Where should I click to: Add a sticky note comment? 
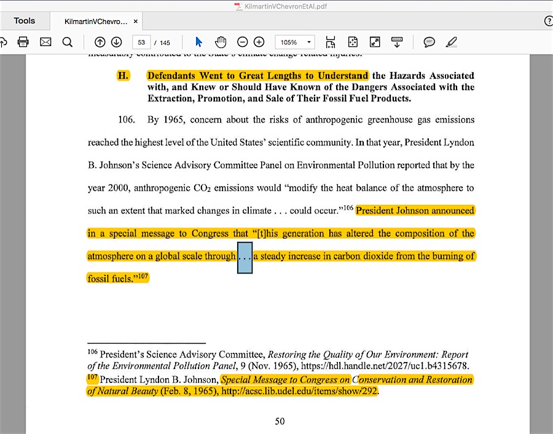429,42
